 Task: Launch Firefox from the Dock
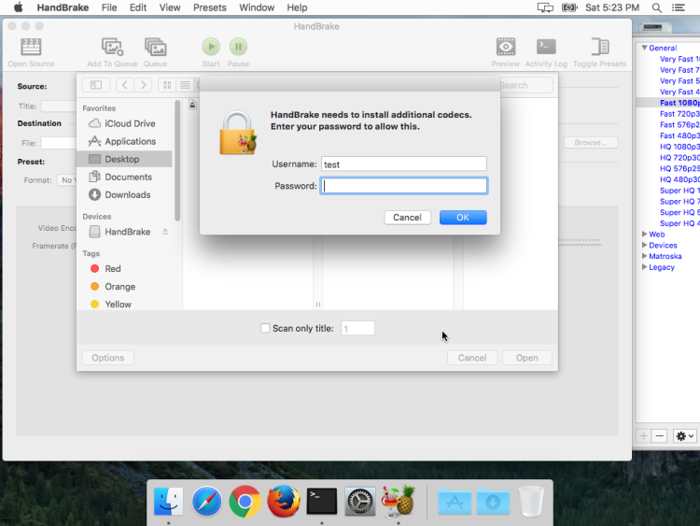[x=284, y=501]
